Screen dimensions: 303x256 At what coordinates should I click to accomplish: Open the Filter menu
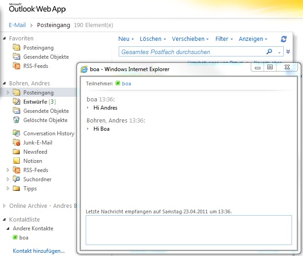tap(224, 39)
